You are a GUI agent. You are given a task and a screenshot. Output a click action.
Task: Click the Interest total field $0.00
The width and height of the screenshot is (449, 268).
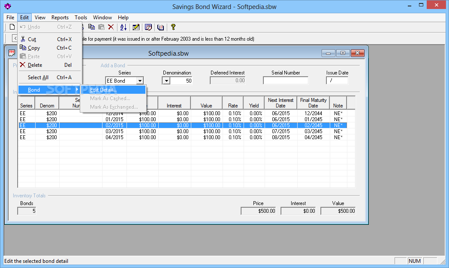point(298,211)
